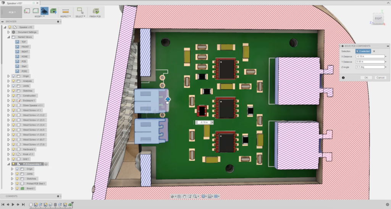The height and width of the screenshot is (209, 391).
Task: Expand the Construction folder
Action: click(8, 96)
